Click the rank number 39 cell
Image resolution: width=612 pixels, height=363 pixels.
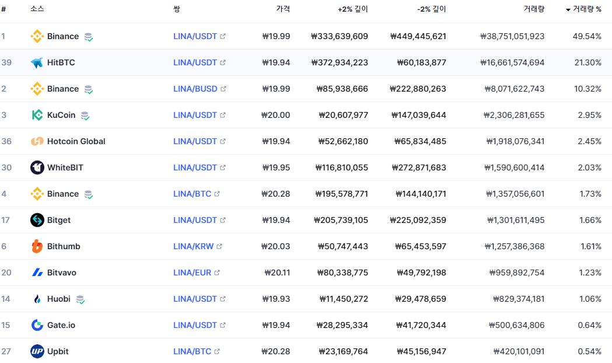(x=6, y=62)
